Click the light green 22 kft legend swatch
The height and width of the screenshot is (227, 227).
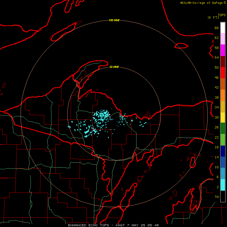point(223,140)
